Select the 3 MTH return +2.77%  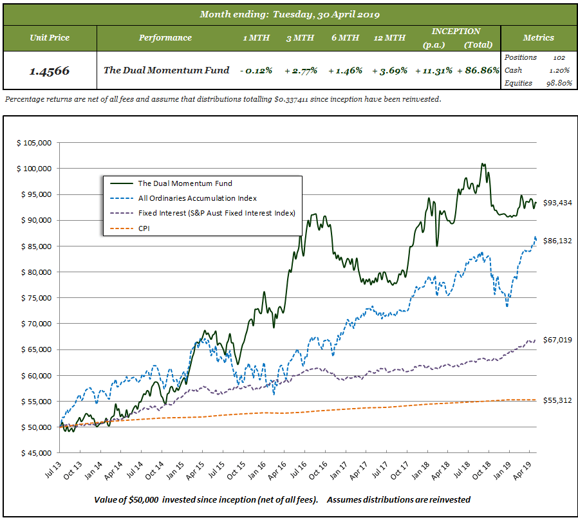[301, 70]
